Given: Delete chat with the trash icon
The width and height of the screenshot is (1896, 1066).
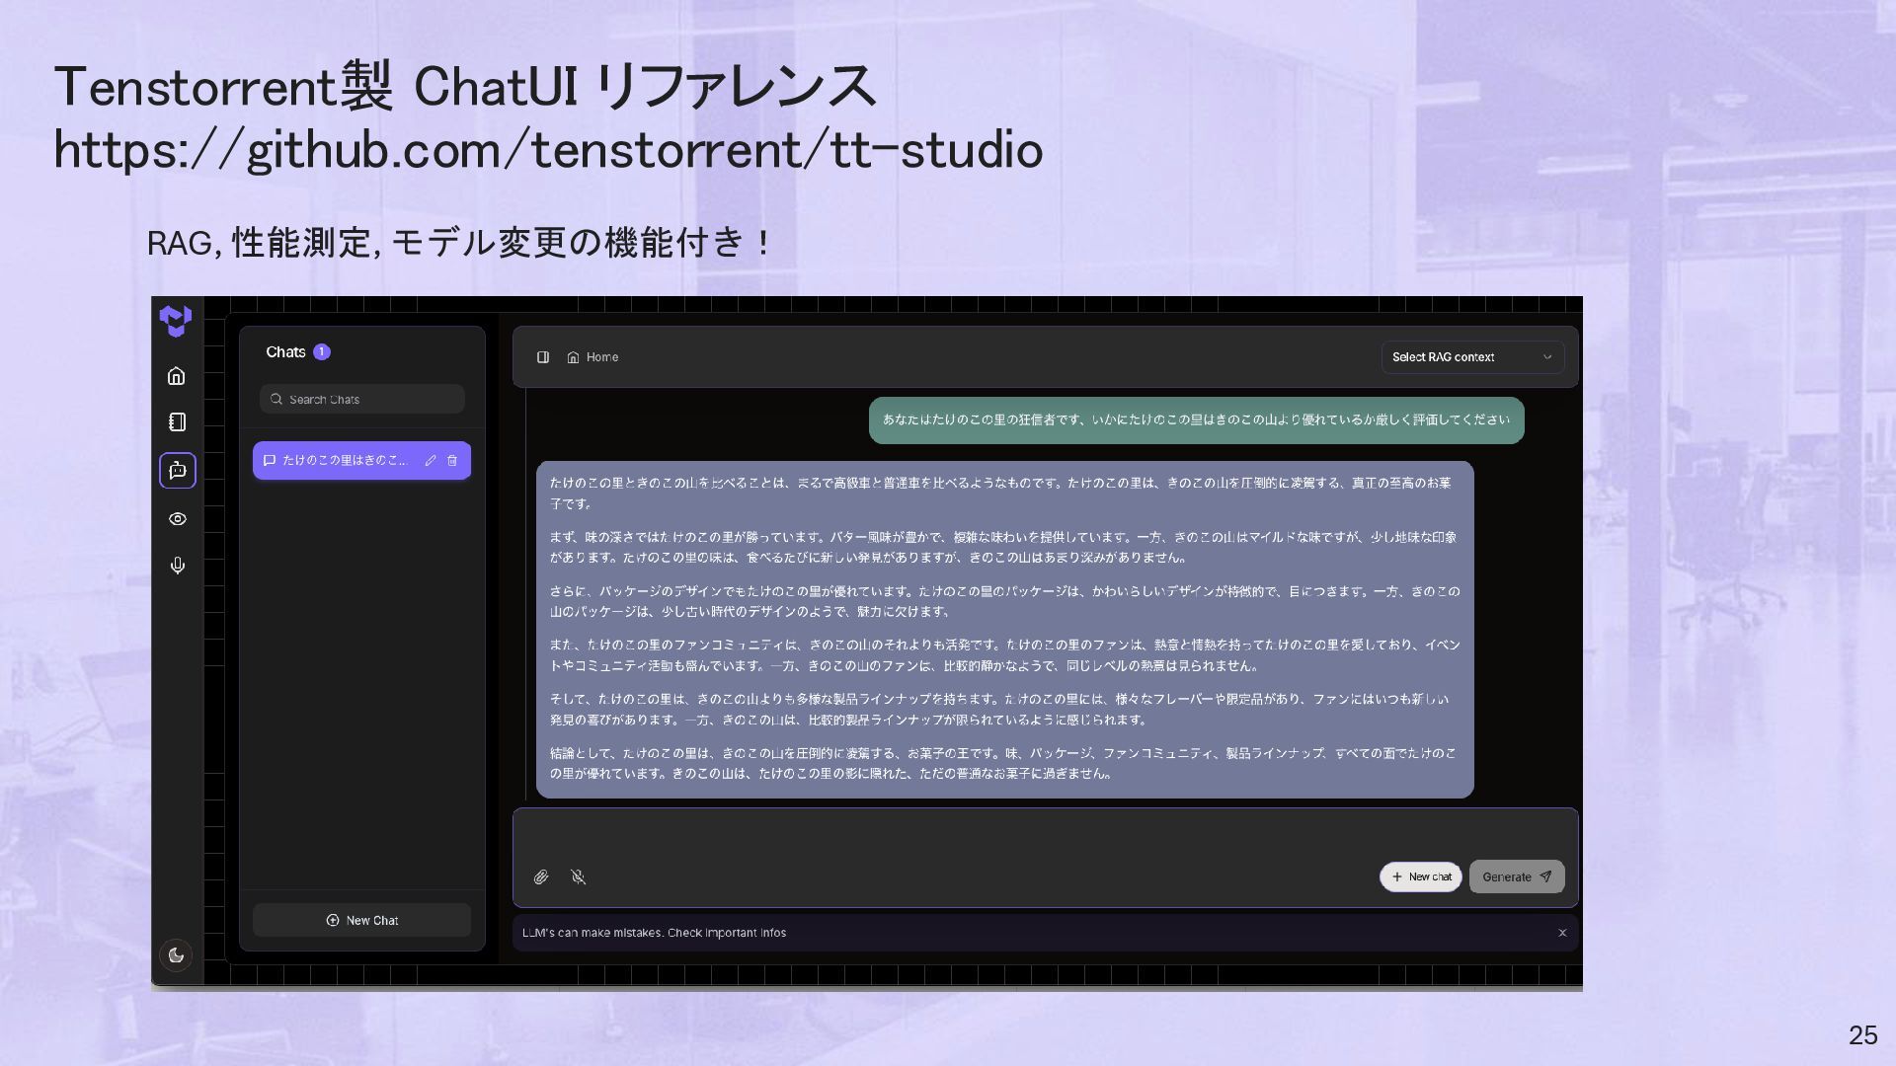Looking at the screenshot, I should (452, 461).
